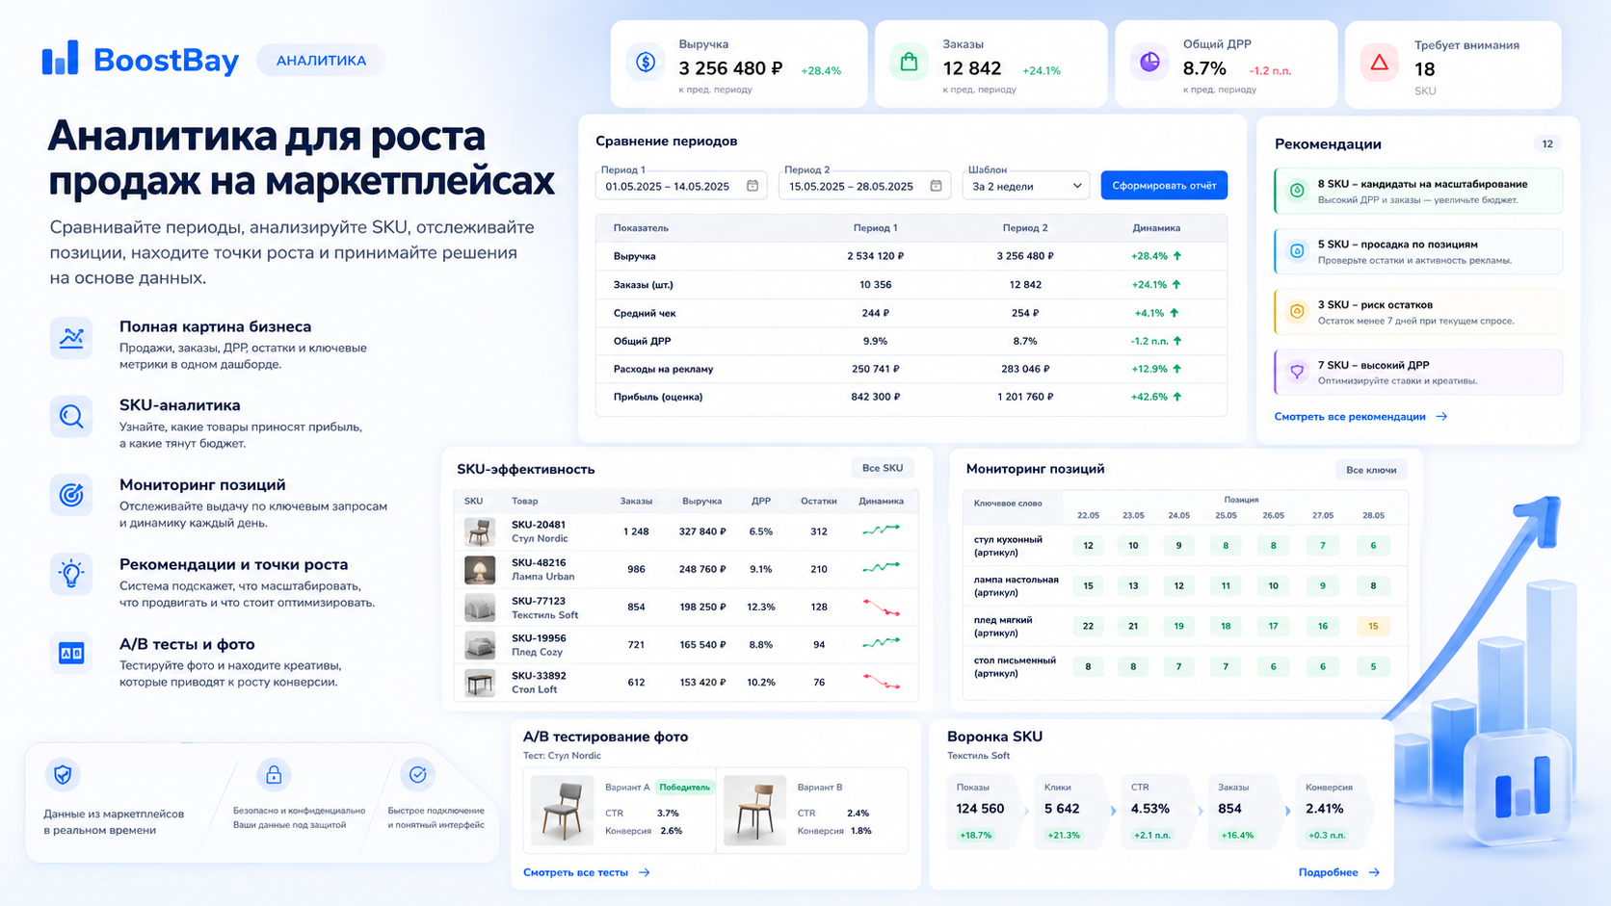1611x906 pixels.
Task: Click the green up arrow in Выручка row
Action: click(x=1177, y=256)
